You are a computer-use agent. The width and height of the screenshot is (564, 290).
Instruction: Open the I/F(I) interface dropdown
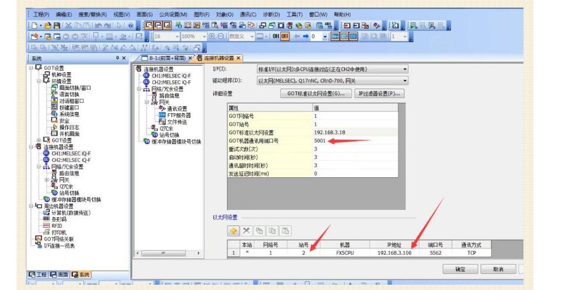coord(405,69)
